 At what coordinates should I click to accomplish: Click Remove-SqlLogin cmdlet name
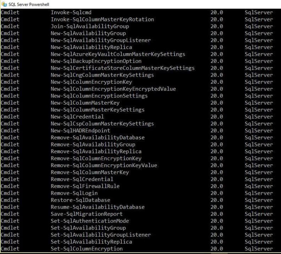click(74, 193)
